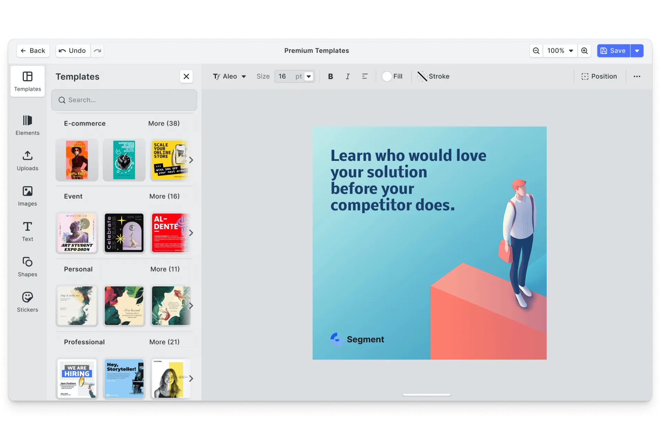Pick the Stroke color swatch
Viewport: 661px width, 440px height.
(x=422, y=76)
